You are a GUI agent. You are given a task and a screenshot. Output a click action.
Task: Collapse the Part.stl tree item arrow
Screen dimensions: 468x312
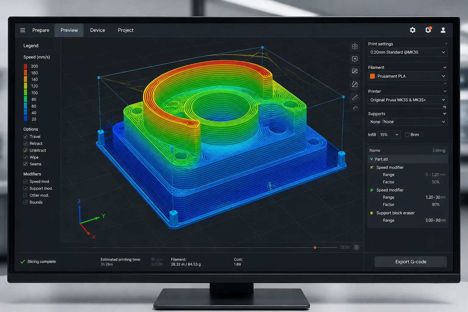[371, 159]
